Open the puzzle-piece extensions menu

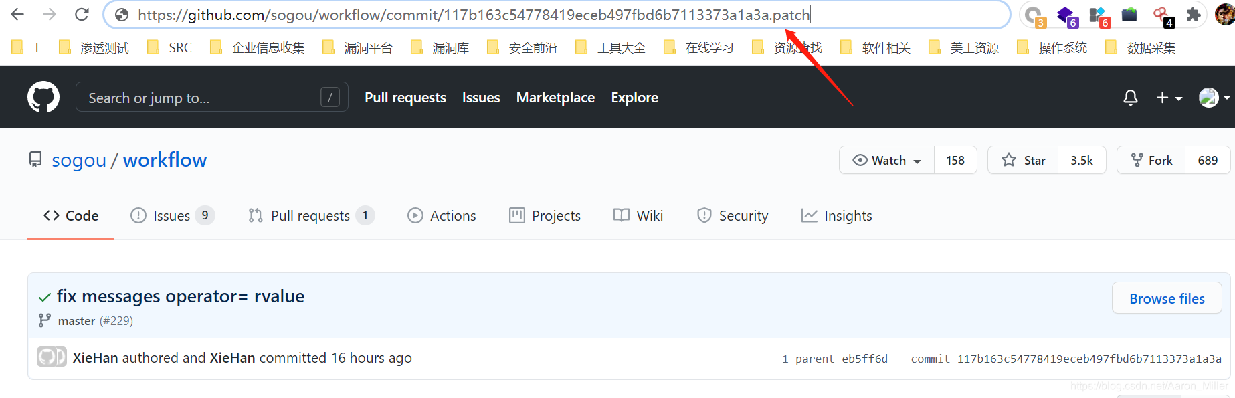(1193, 14)
